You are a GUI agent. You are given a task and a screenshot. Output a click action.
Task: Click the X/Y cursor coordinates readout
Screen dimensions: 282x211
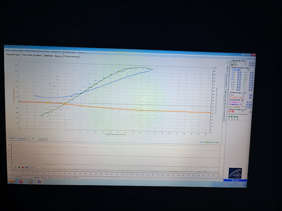coord(209,142)
